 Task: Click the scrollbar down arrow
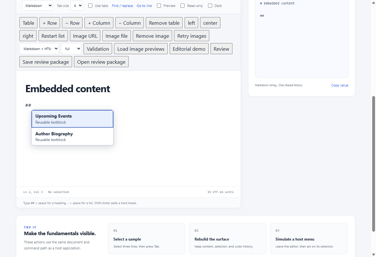tap(373, 254)
